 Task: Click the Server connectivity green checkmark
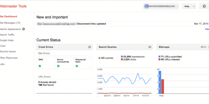tap(58, 66)
